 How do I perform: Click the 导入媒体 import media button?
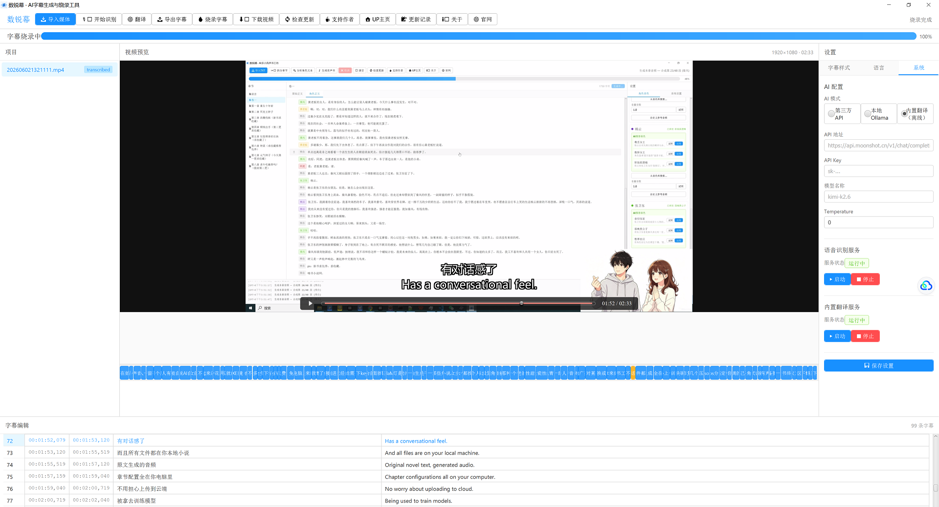click(x=55, y=20)
